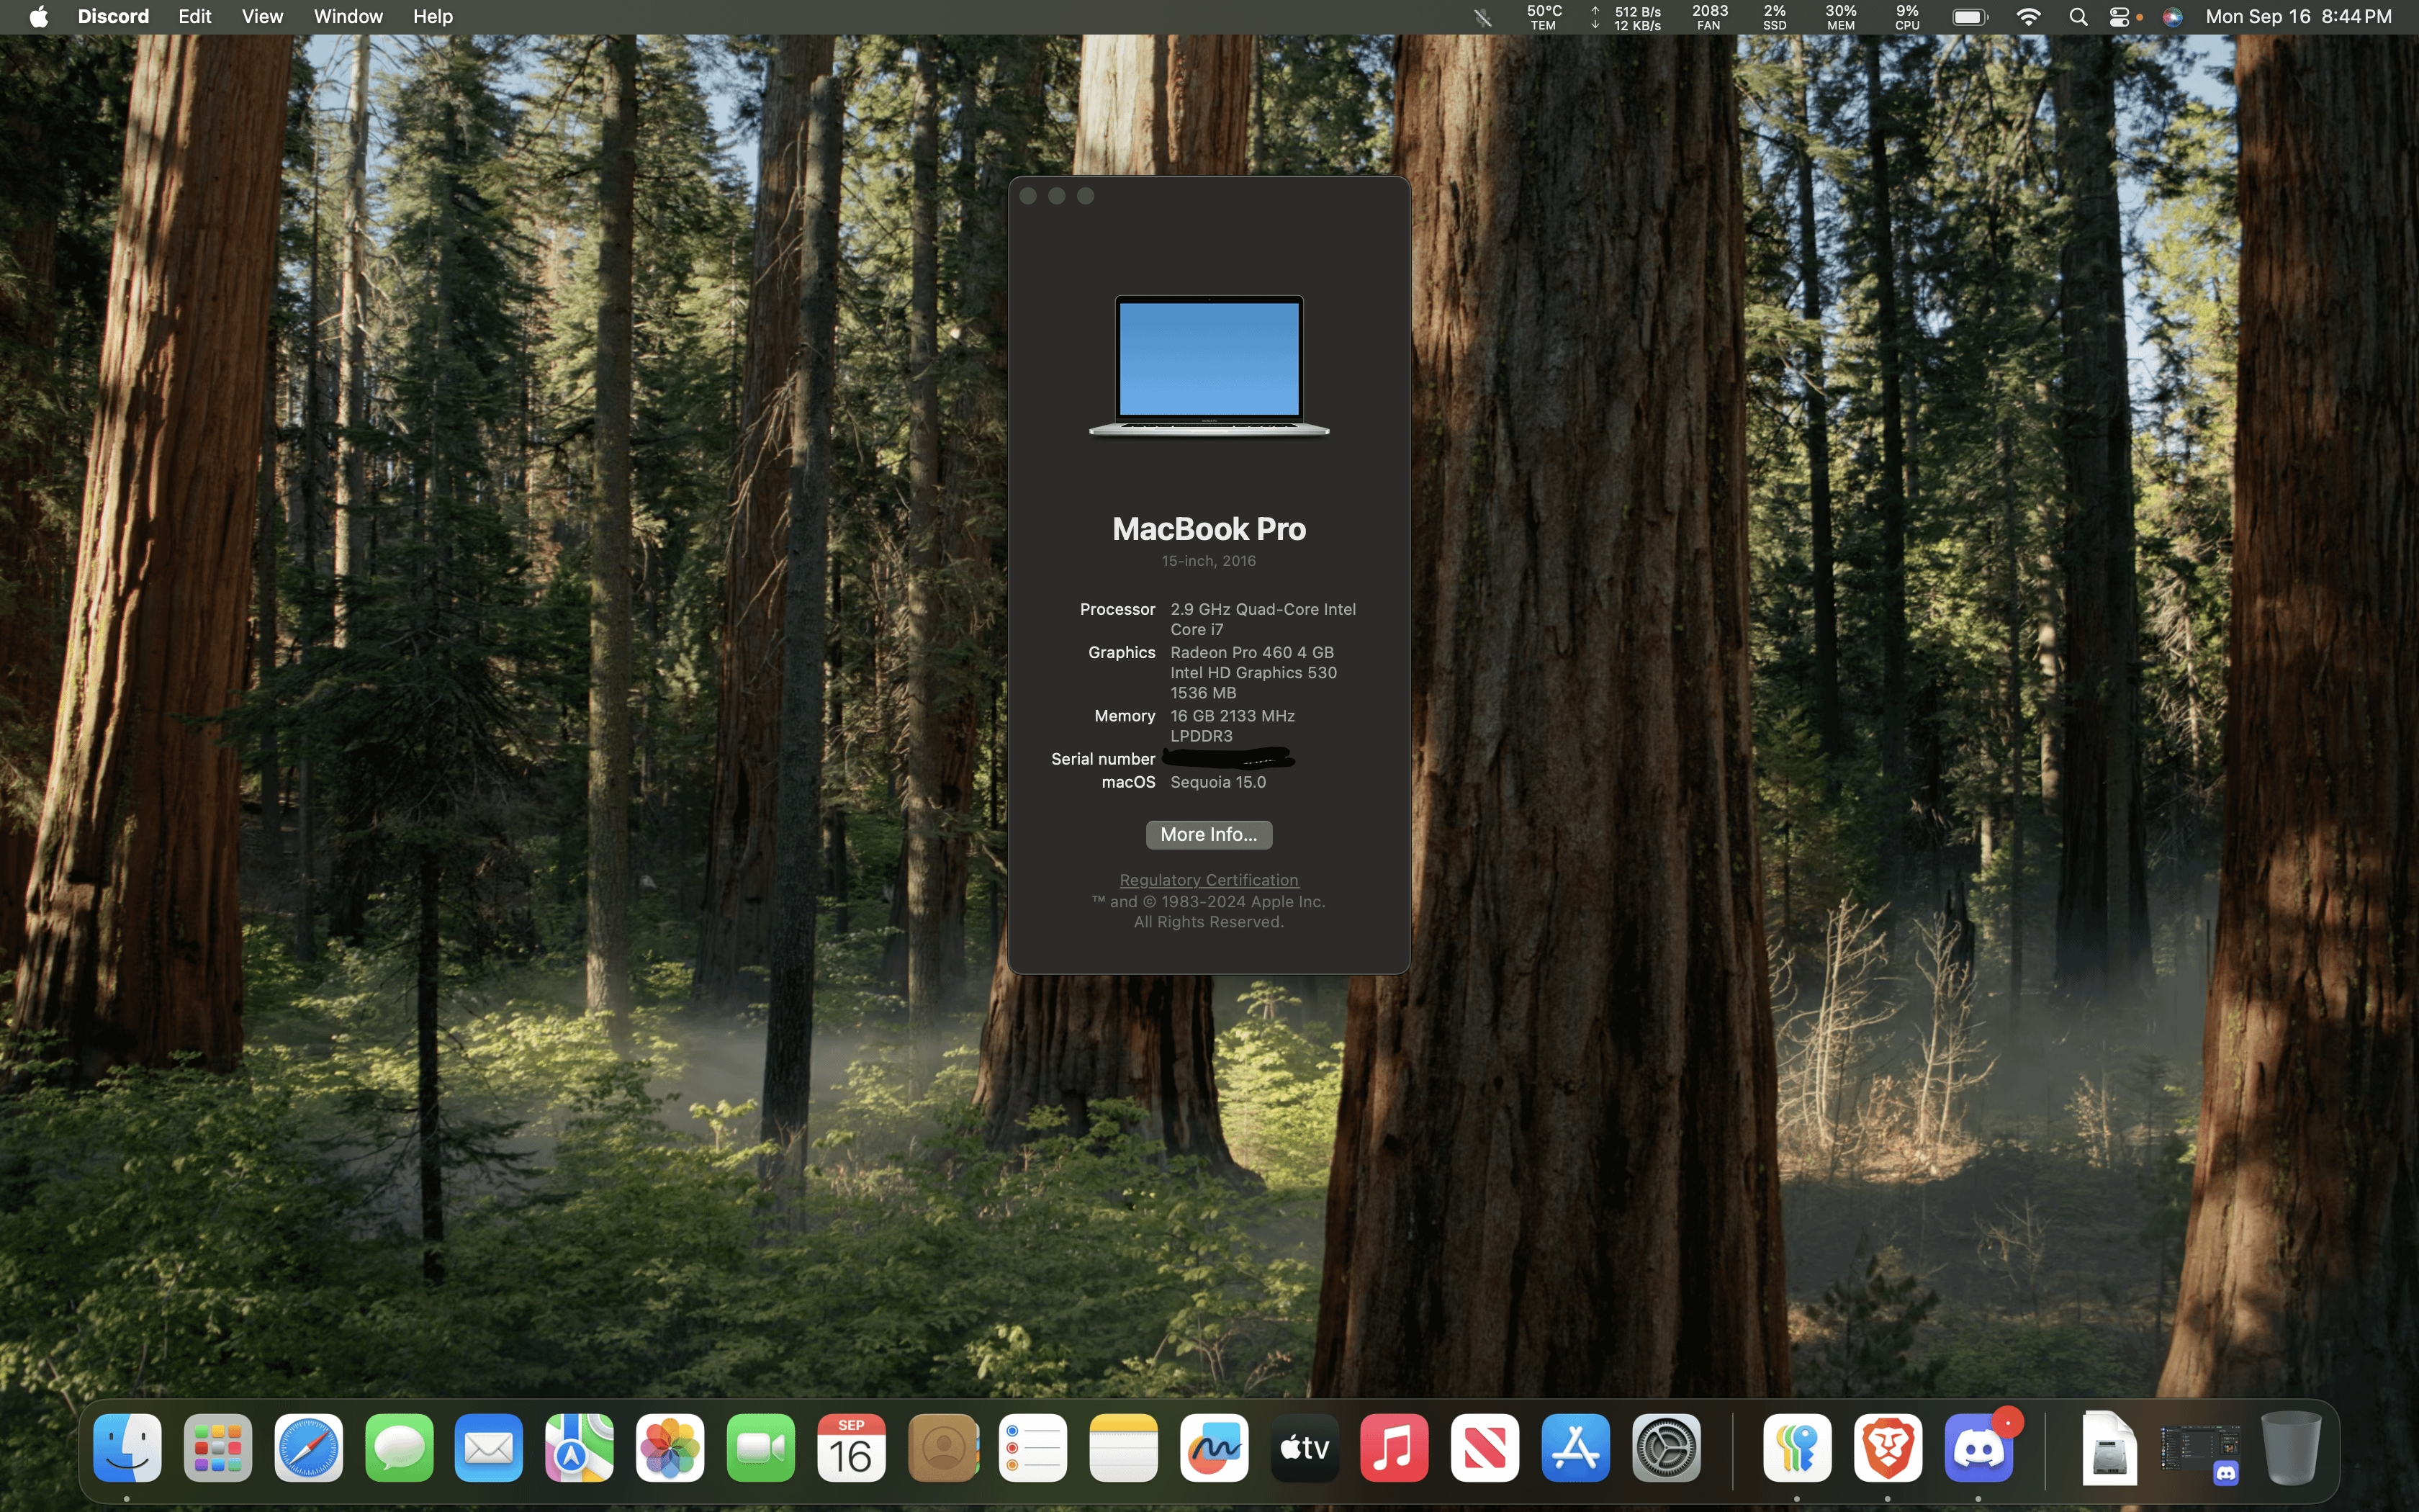Open the Discord menu in the menu bar
The image size is (2419, 1512).
(113, 16)
